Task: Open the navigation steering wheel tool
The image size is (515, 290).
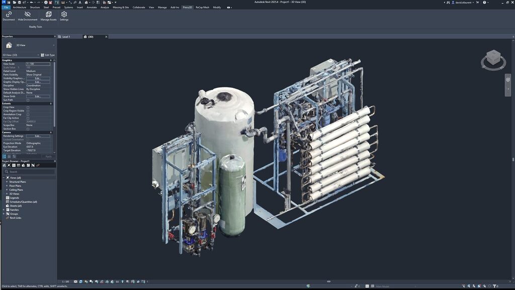Action: coord(508,79)
